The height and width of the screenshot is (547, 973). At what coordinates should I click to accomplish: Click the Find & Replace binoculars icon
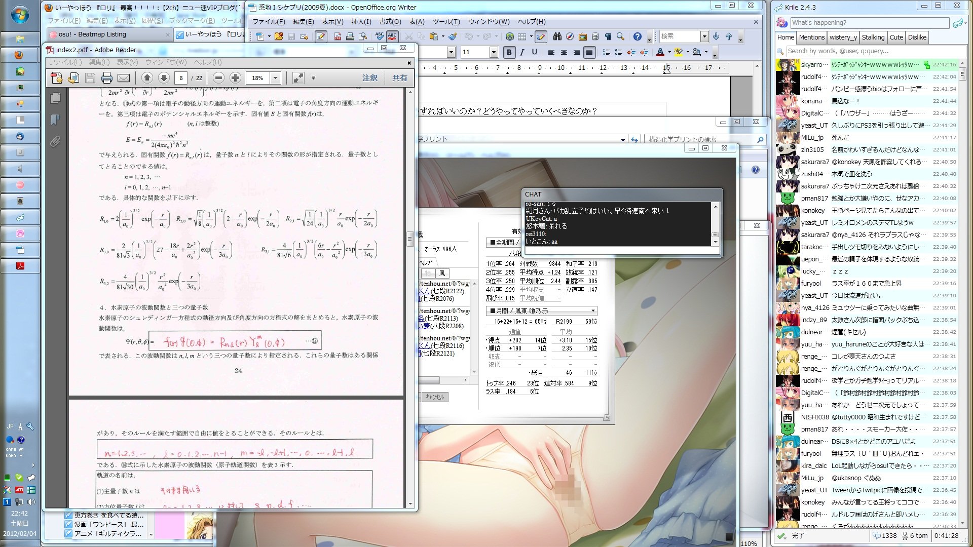tap(557, 36)
